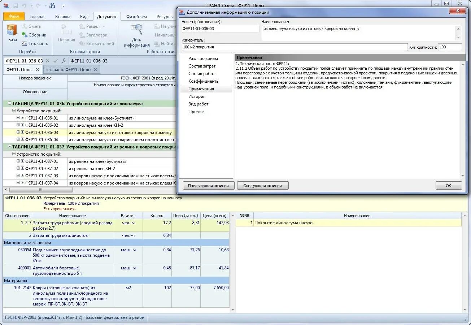This screenshot has height=325, width=471.
Task: Open Тех. часть from the ribbon
Action: [35, 44]
